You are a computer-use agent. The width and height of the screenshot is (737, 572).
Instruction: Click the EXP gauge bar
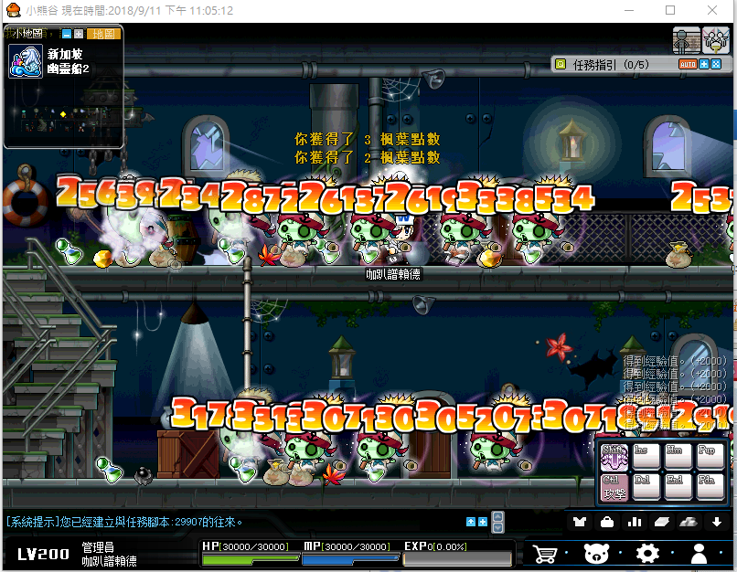pyautogui.click(x=457, y=559)
